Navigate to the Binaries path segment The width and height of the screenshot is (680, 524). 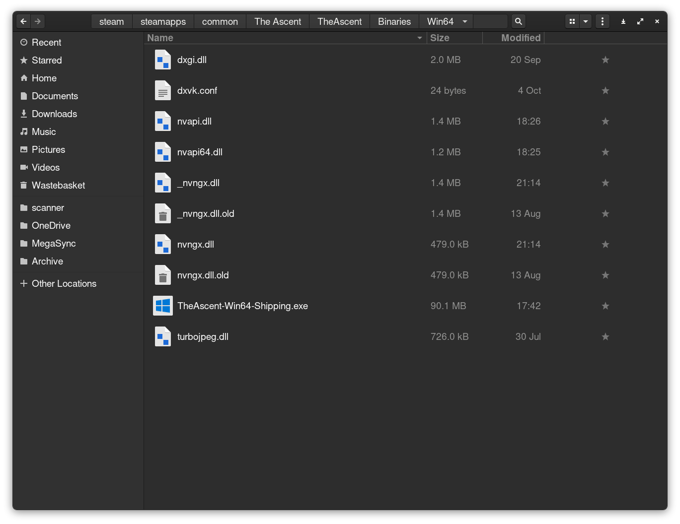pos(394,21)
